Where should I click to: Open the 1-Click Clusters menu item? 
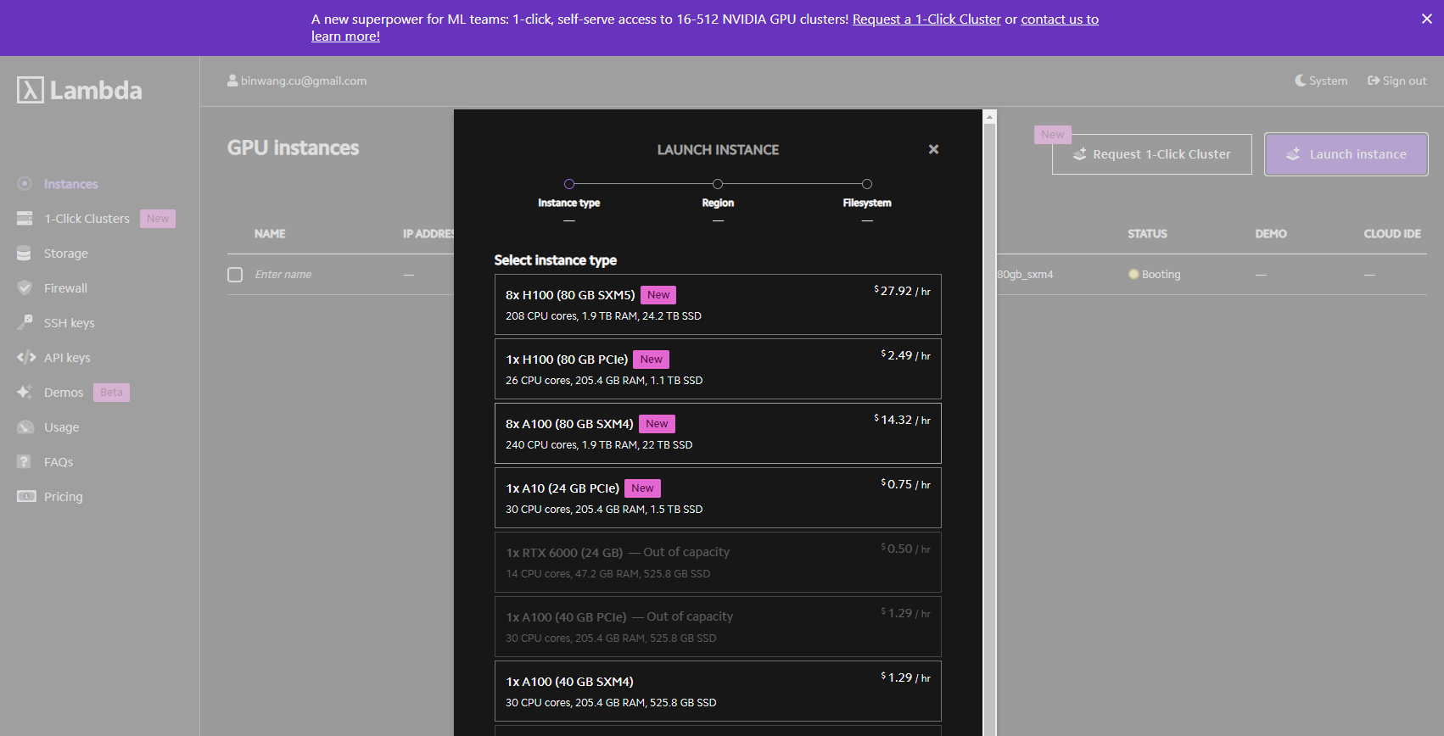click(87, 219)
